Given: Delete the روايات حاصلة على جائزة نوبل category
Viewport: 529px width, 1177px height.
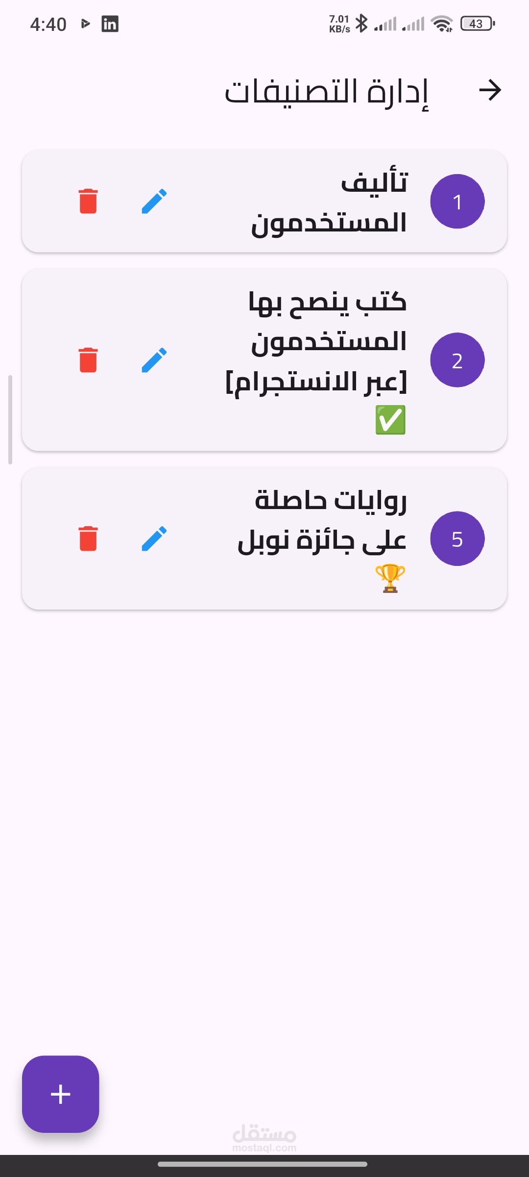Looking at the screenshot, I should point(88,538).
